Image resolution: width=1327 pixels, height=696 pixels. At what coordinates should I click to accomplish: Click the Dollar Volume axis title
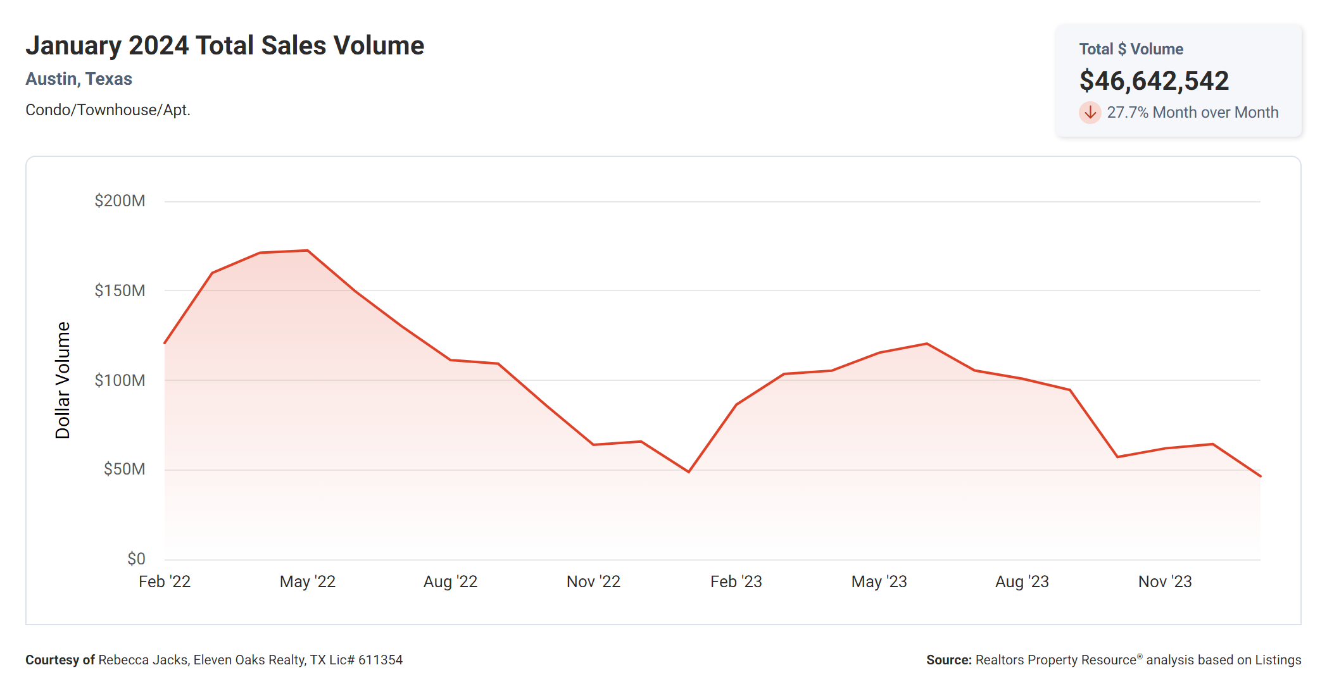pos(63,380)
